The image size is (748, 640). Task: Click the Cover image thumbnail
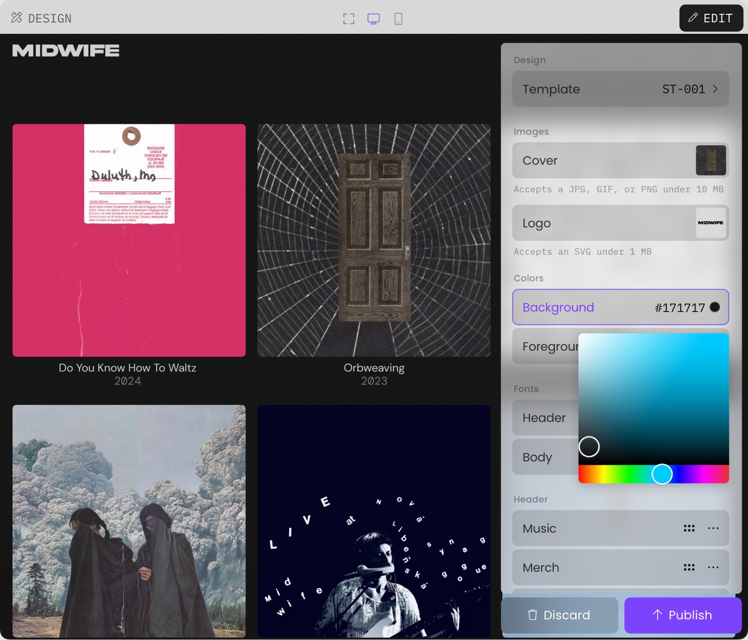711,160
